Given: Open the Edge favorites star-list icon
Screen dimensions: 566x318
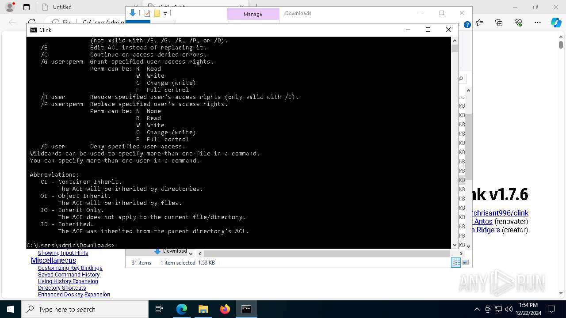Looking at the screenshot, I should pyautogui.click(x=480, y=23).
